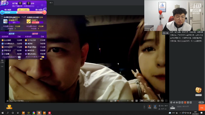
Task: Open the icon above the sidebar chevron
Action: (2, 61)
